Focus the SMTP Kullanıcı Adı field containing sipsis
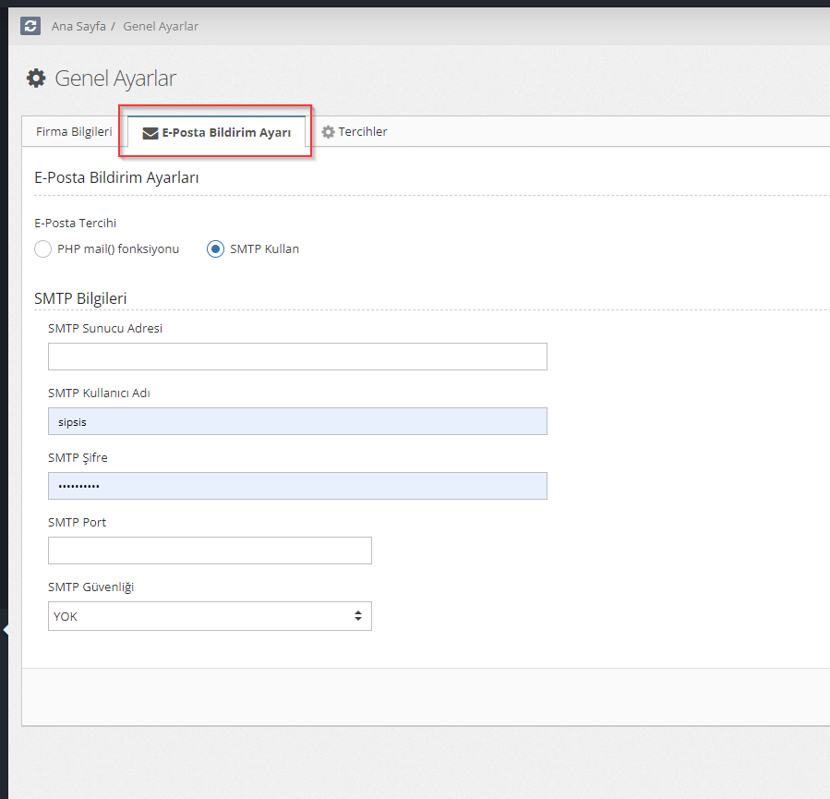 [297, 421]
